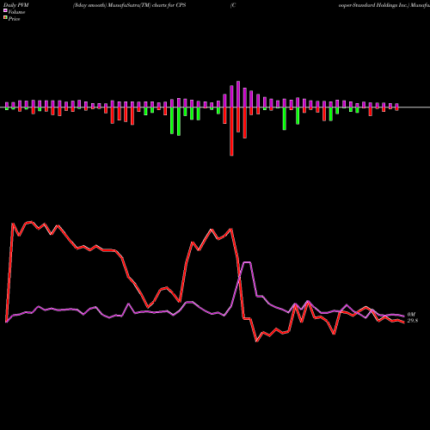Click the 'Daily PVM' title text

(x=16, y=5)
